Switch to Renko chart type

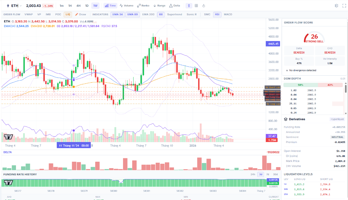(143, 6)
